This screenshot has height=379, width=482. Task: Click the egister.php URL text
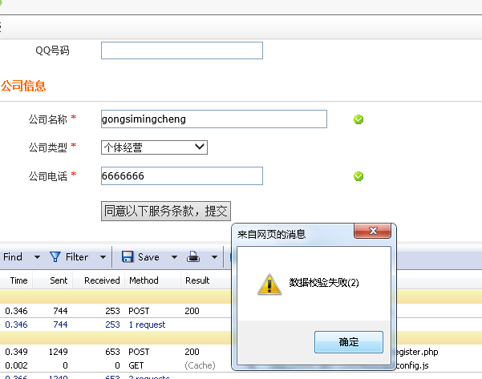click(417, 352)
